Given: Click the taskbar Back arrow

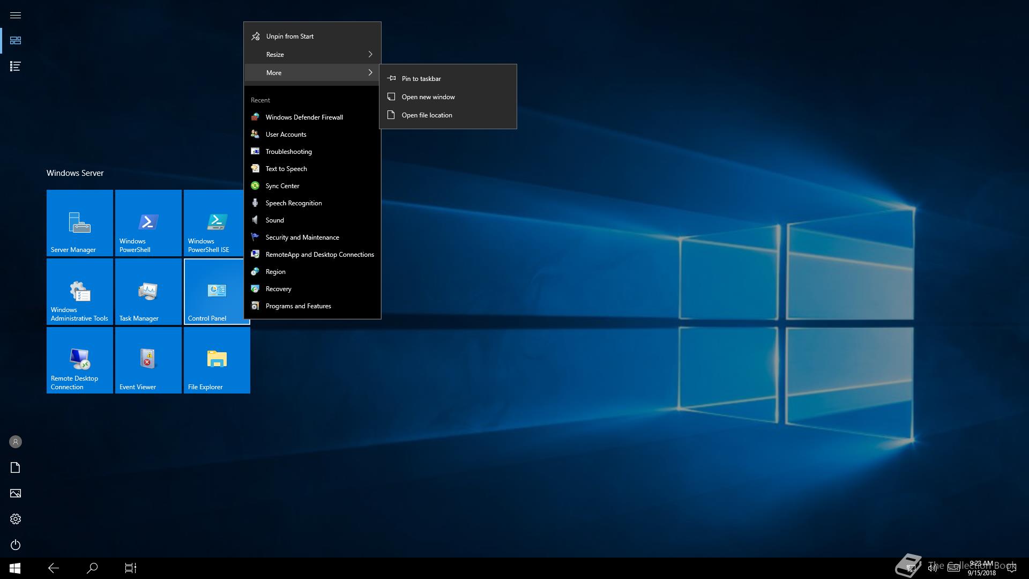Looking at the screenshot, I should [x=54, y=568].
